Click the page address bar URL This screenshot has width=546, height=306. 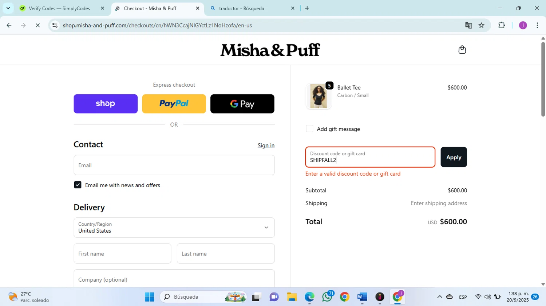pyautogui.click(x=157, y=25)
